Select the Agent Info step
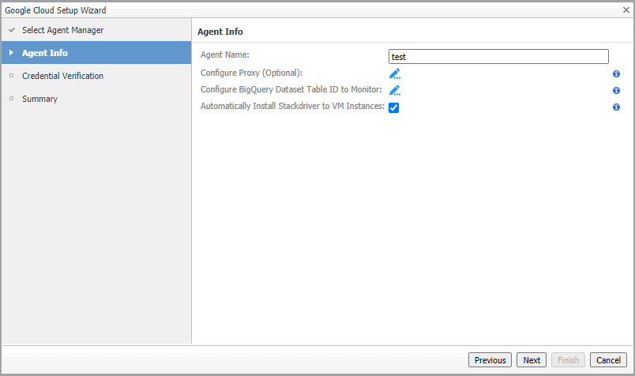635x376 pixels. pyautogui.click(x=45, y=53)
